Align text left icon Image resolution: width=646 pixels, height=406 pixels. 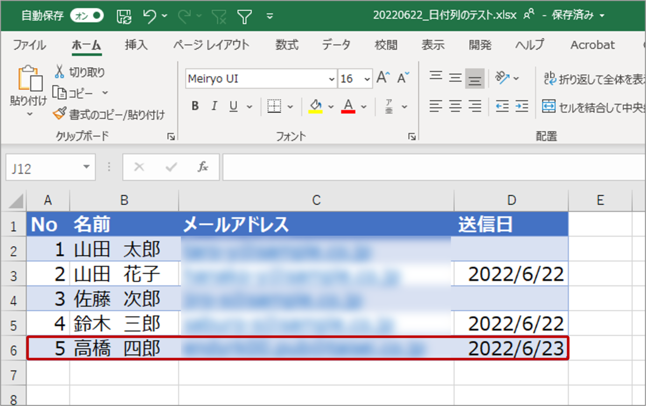[436, 106]
